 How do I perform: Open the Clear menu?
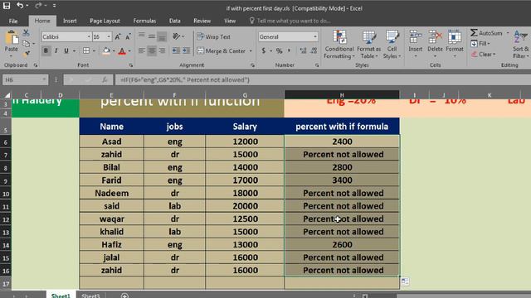(484, 54)
